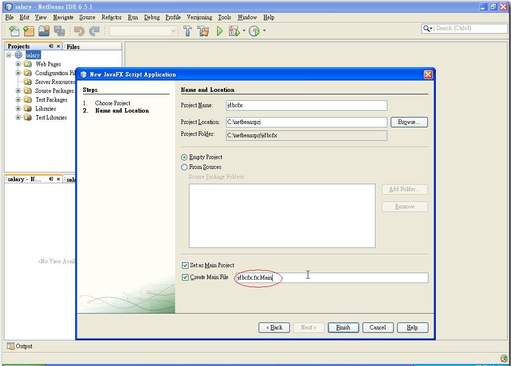Click the Libraries folder icon
The height and width of the screenshot is (366, 511).
click(28, 109)
